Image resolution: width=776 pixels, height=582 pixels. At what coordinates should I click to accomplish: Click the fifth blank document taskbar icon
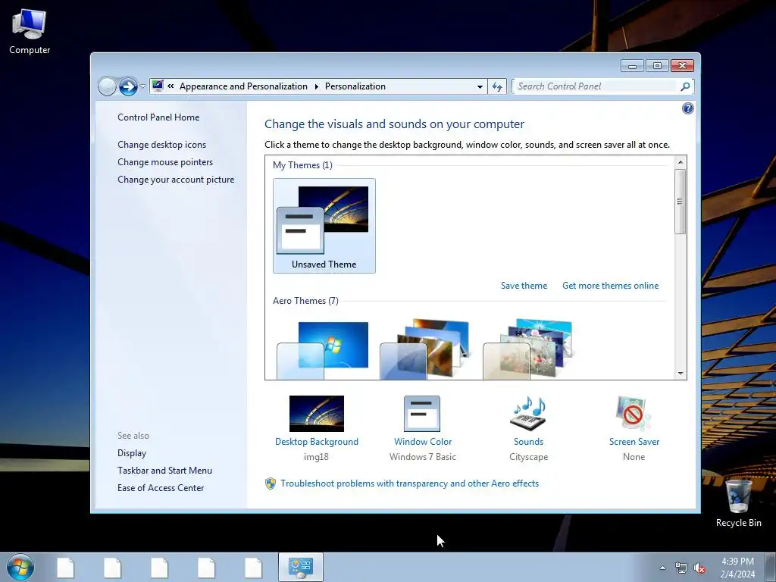coord(253,568)
